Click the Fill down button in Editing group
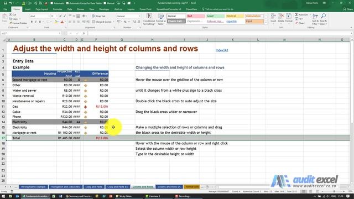This screenshot has height=199, width=354. (x=299, y=19)
